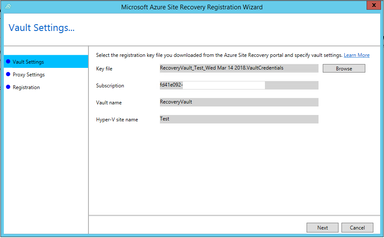The width and height of the screenshot is (384, 238).
Task: Click the Subscription ID field
Action: point(239,85)
